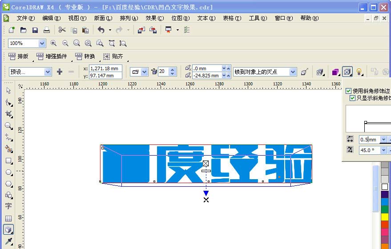Select the Pick tool in toolbox
Image resolution: width=391 pixels, height=249 pixels.
click(8, 90)
